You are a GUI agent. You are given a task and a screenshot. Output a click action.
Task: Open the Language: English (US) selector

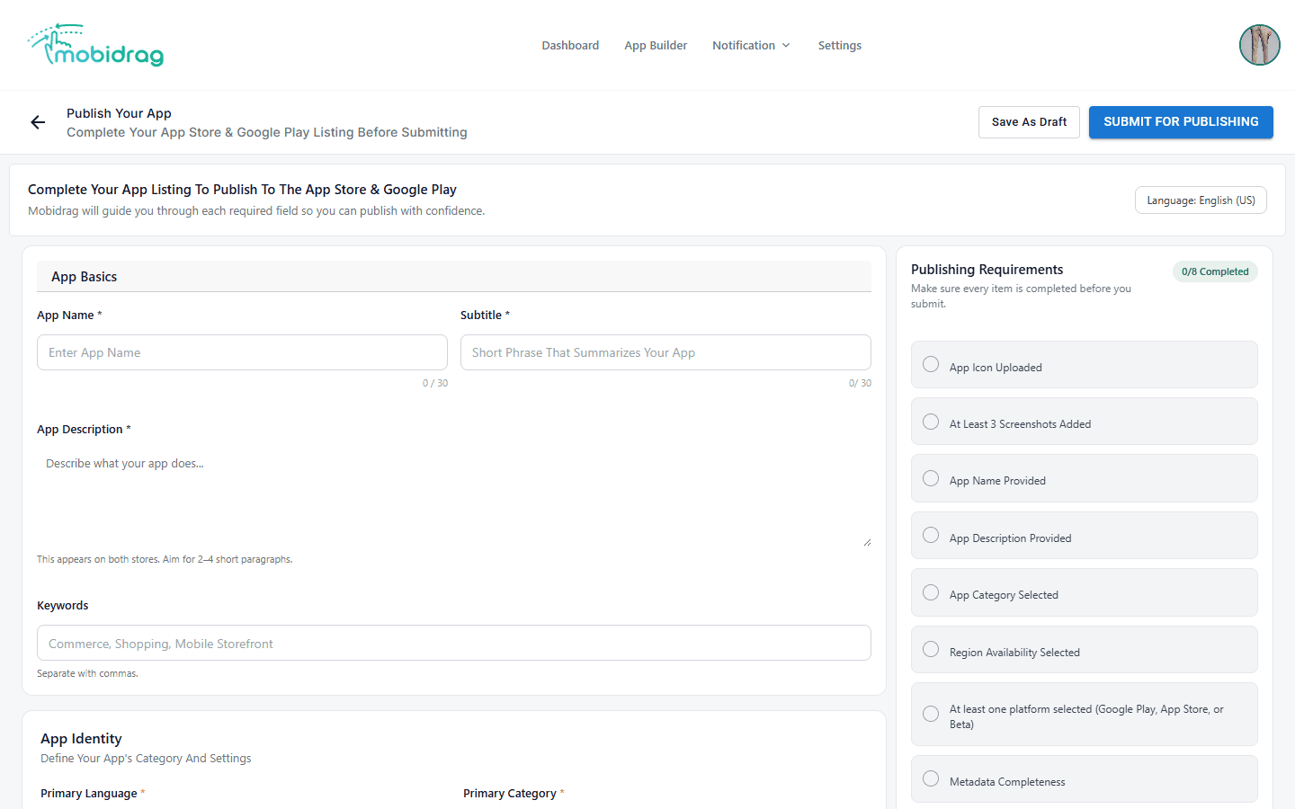tap(1201, 200)
